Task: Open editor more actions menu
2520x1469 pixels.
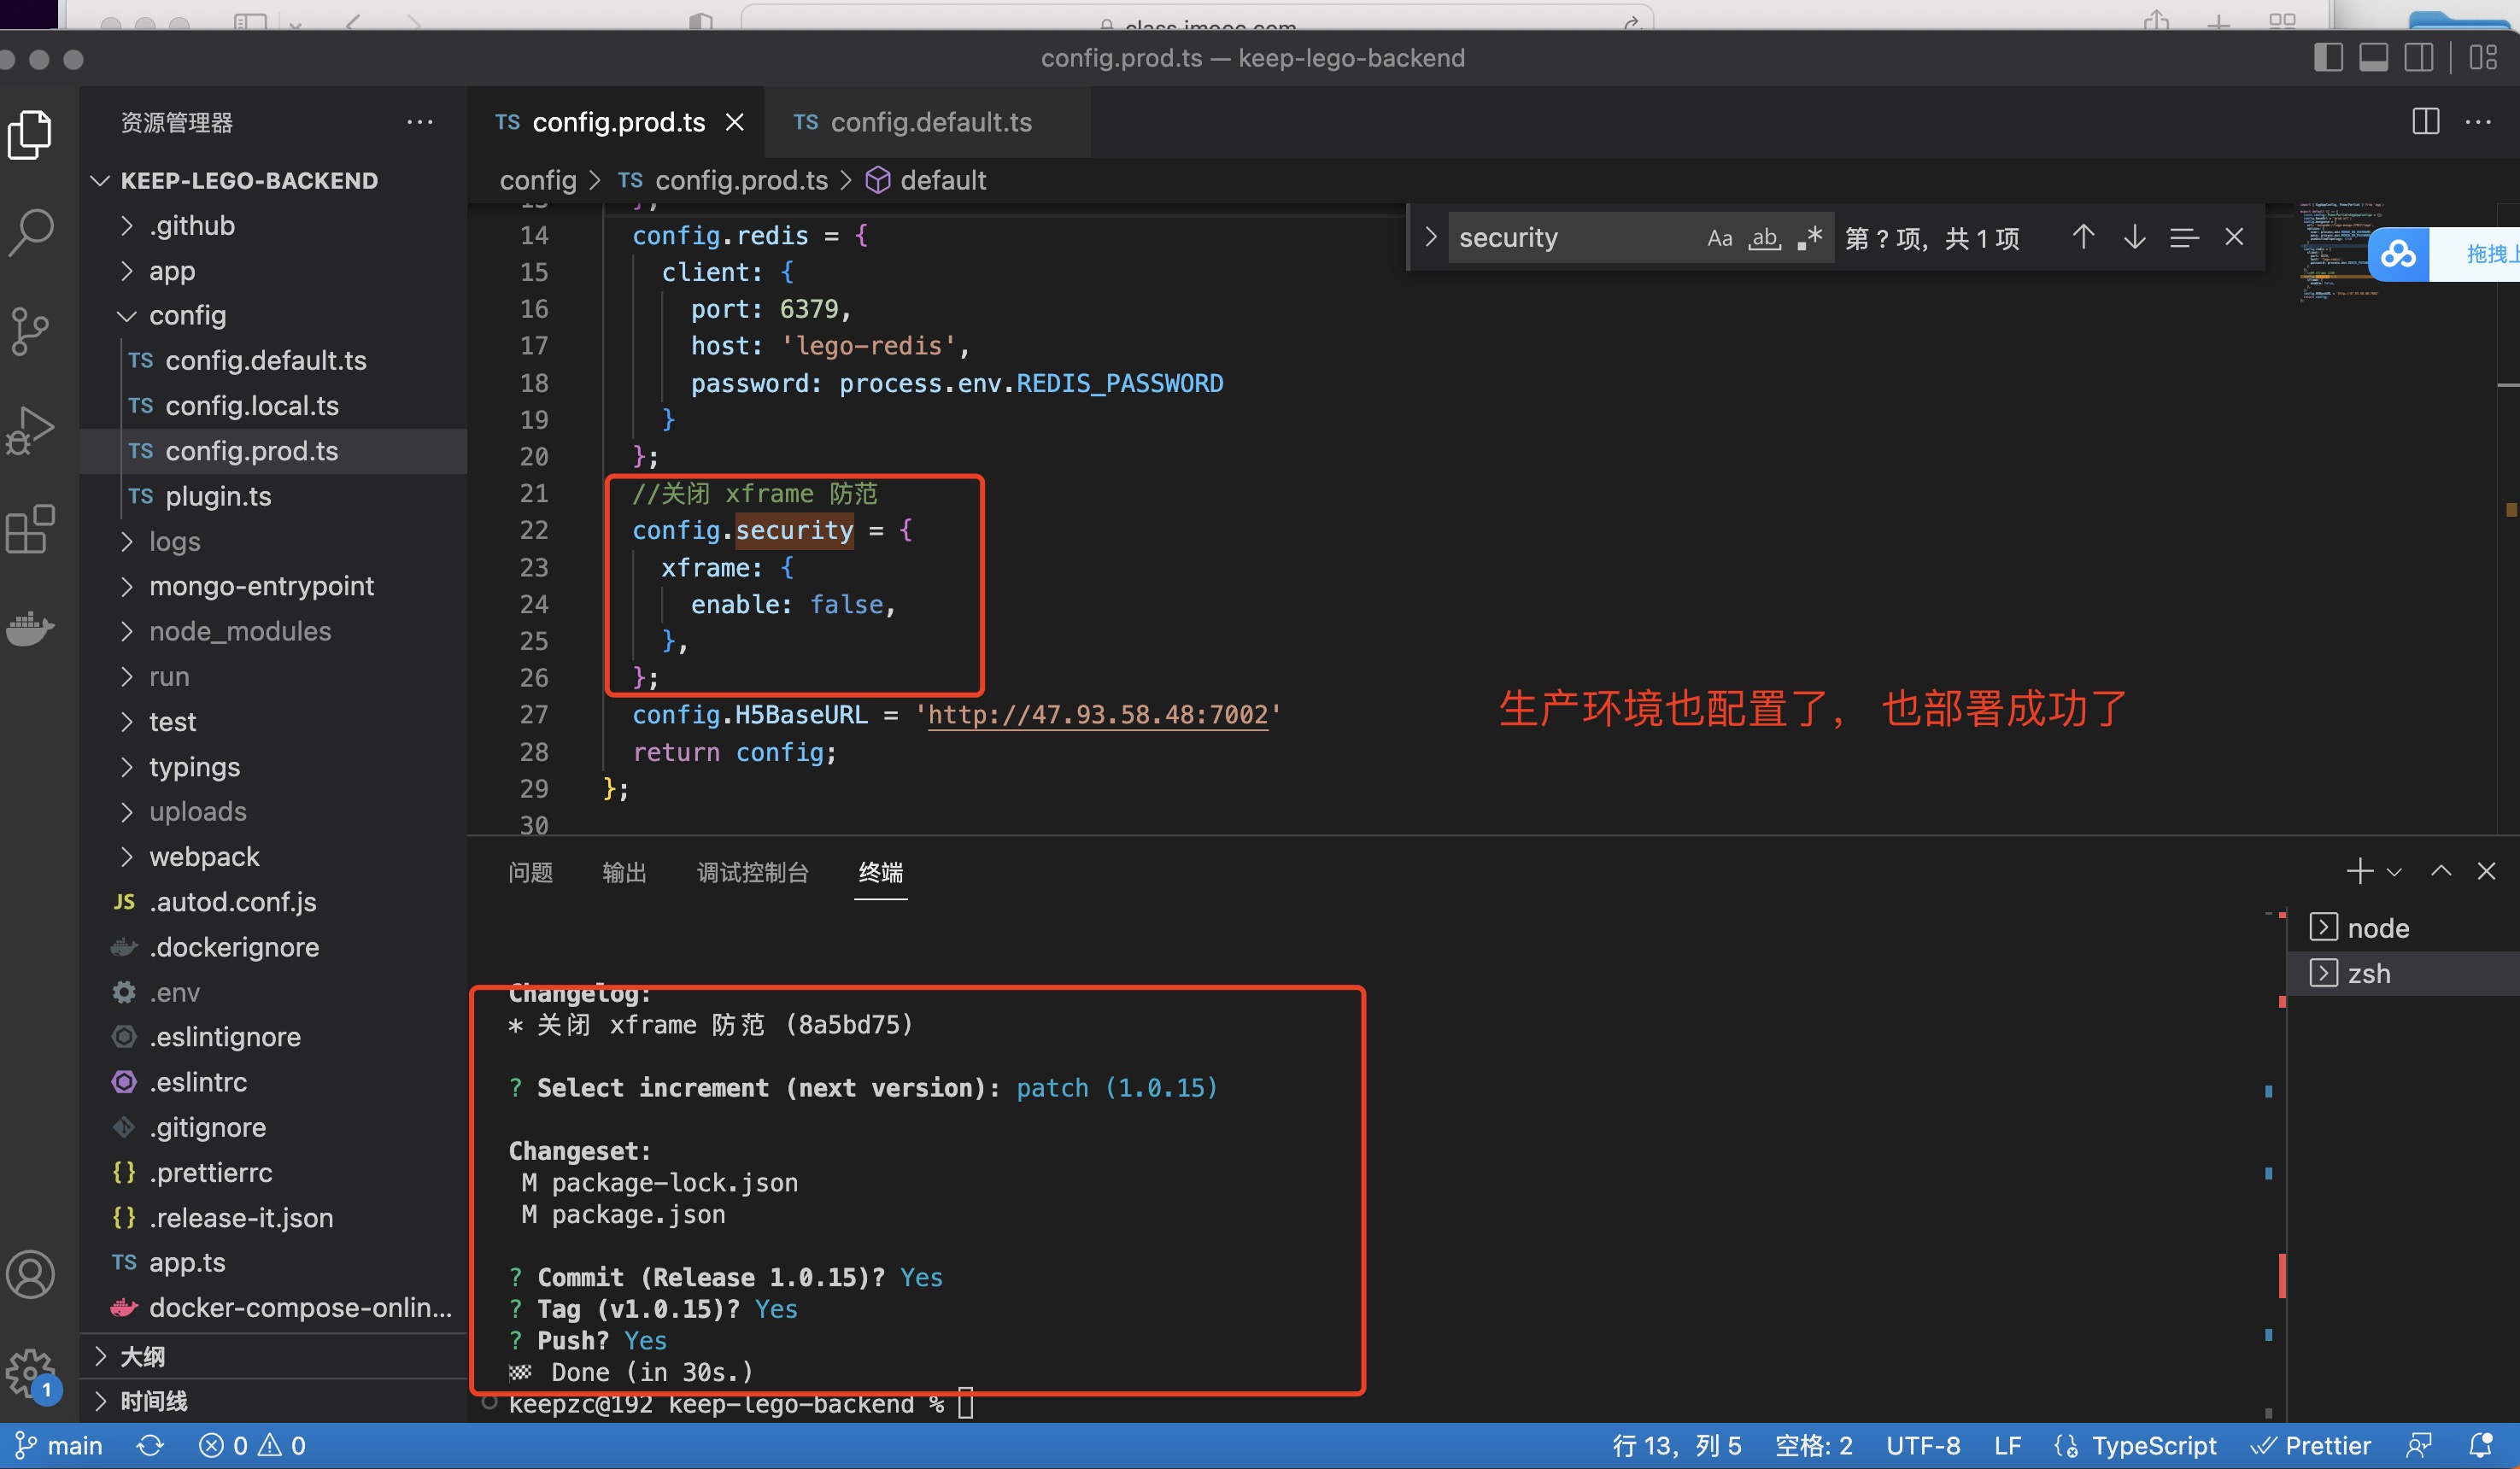Action: [2478, 122]
